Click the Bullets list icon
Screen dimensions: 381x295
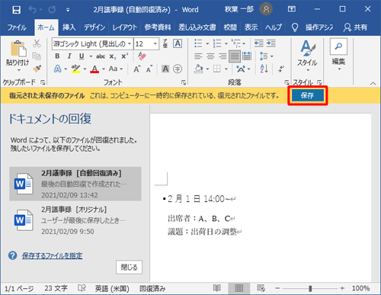click(x=198, y=43)
